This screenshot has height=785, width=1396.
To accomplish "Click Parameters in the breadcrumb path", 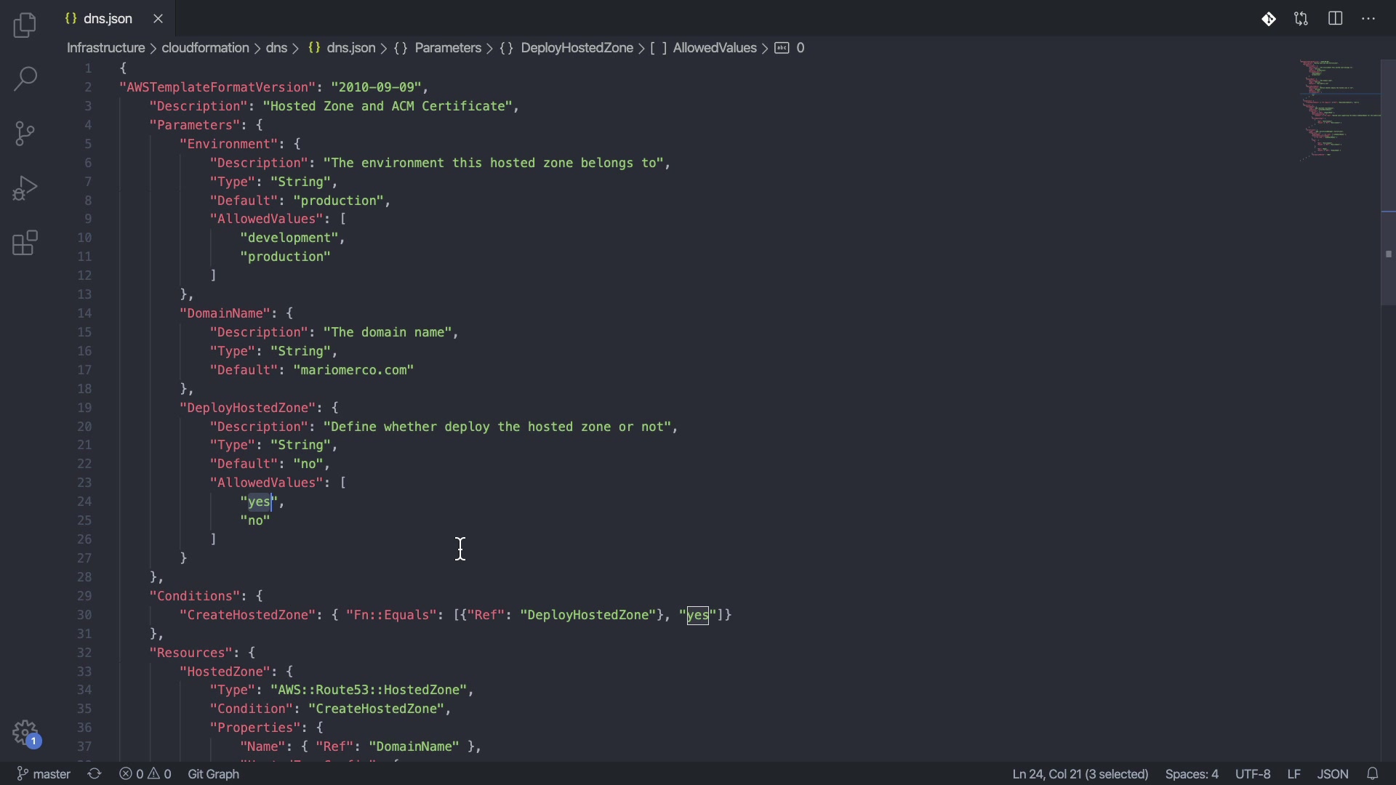I will pyautogui.click(x=447, y=48).
